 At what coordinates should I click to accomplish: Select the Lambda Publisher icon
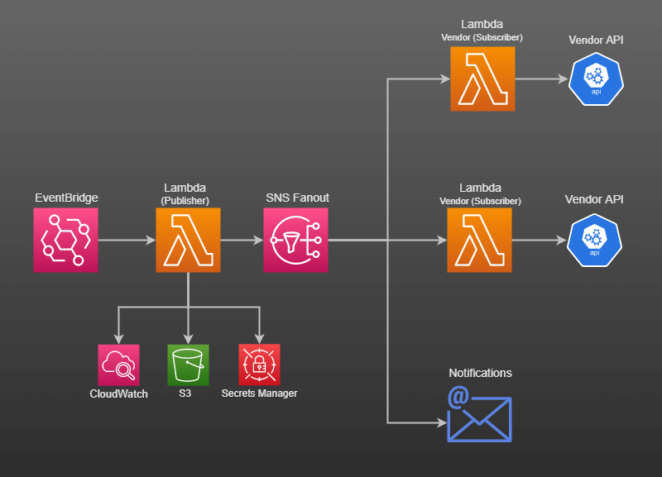coord(189,240)
